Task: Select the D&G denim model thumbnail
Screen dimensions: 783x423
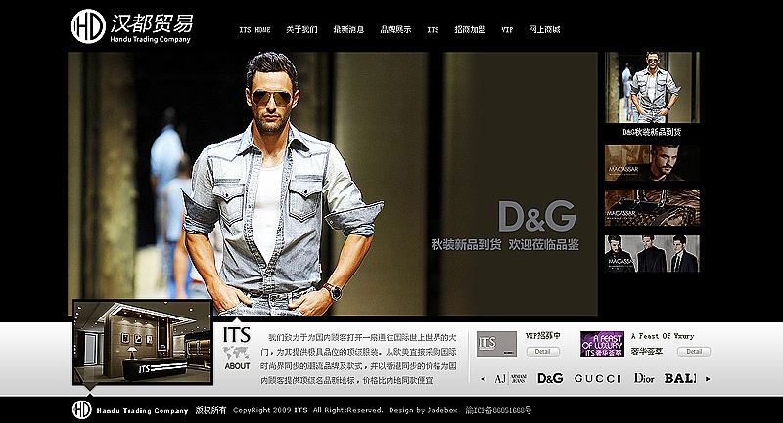Action: coord(652,87)
